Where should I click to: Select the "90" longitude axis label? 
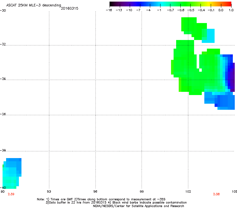click(x=3, y=192)
